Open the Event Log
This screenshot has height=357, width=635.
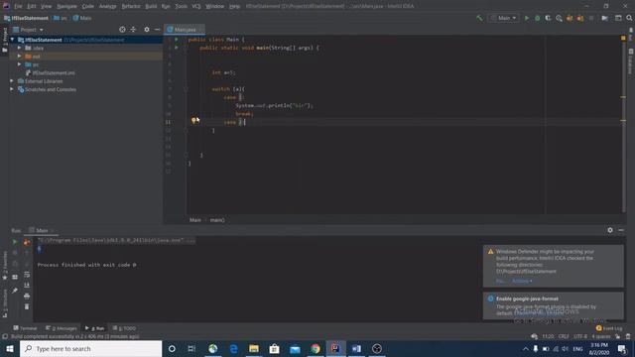point(609,328)
